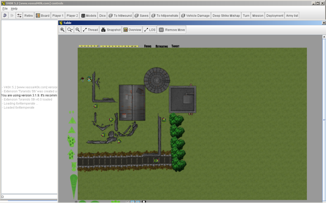Select the red model token at board edge
Viewport: 326px width, 203px height.
82,79
